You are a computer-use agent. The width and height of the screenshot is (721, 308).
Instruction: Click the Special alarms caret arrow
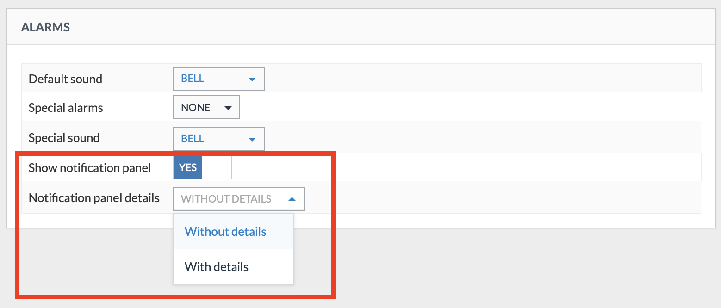tap(228, 108)
